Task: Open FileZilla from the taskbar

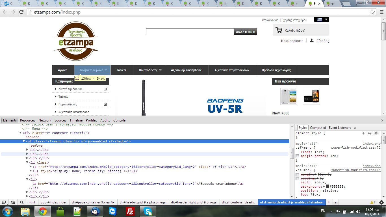Action: [130, 211]
